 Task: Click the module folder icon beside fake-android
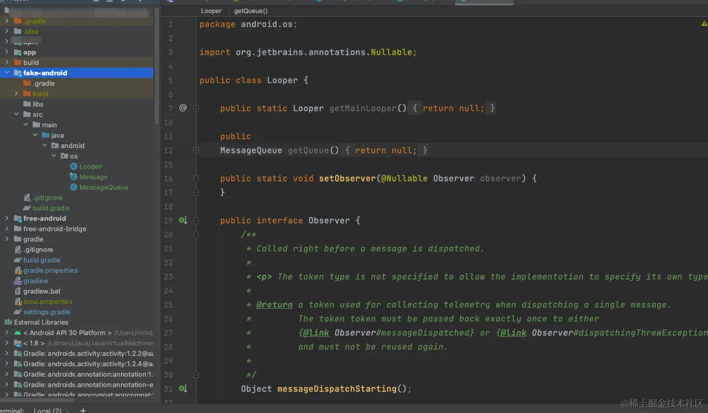pyautogui.click(x=18, y=73)
